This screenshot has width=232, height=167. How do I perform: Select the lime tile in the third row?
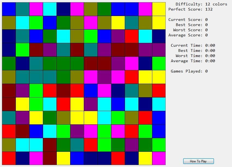[x=91, y=36]
